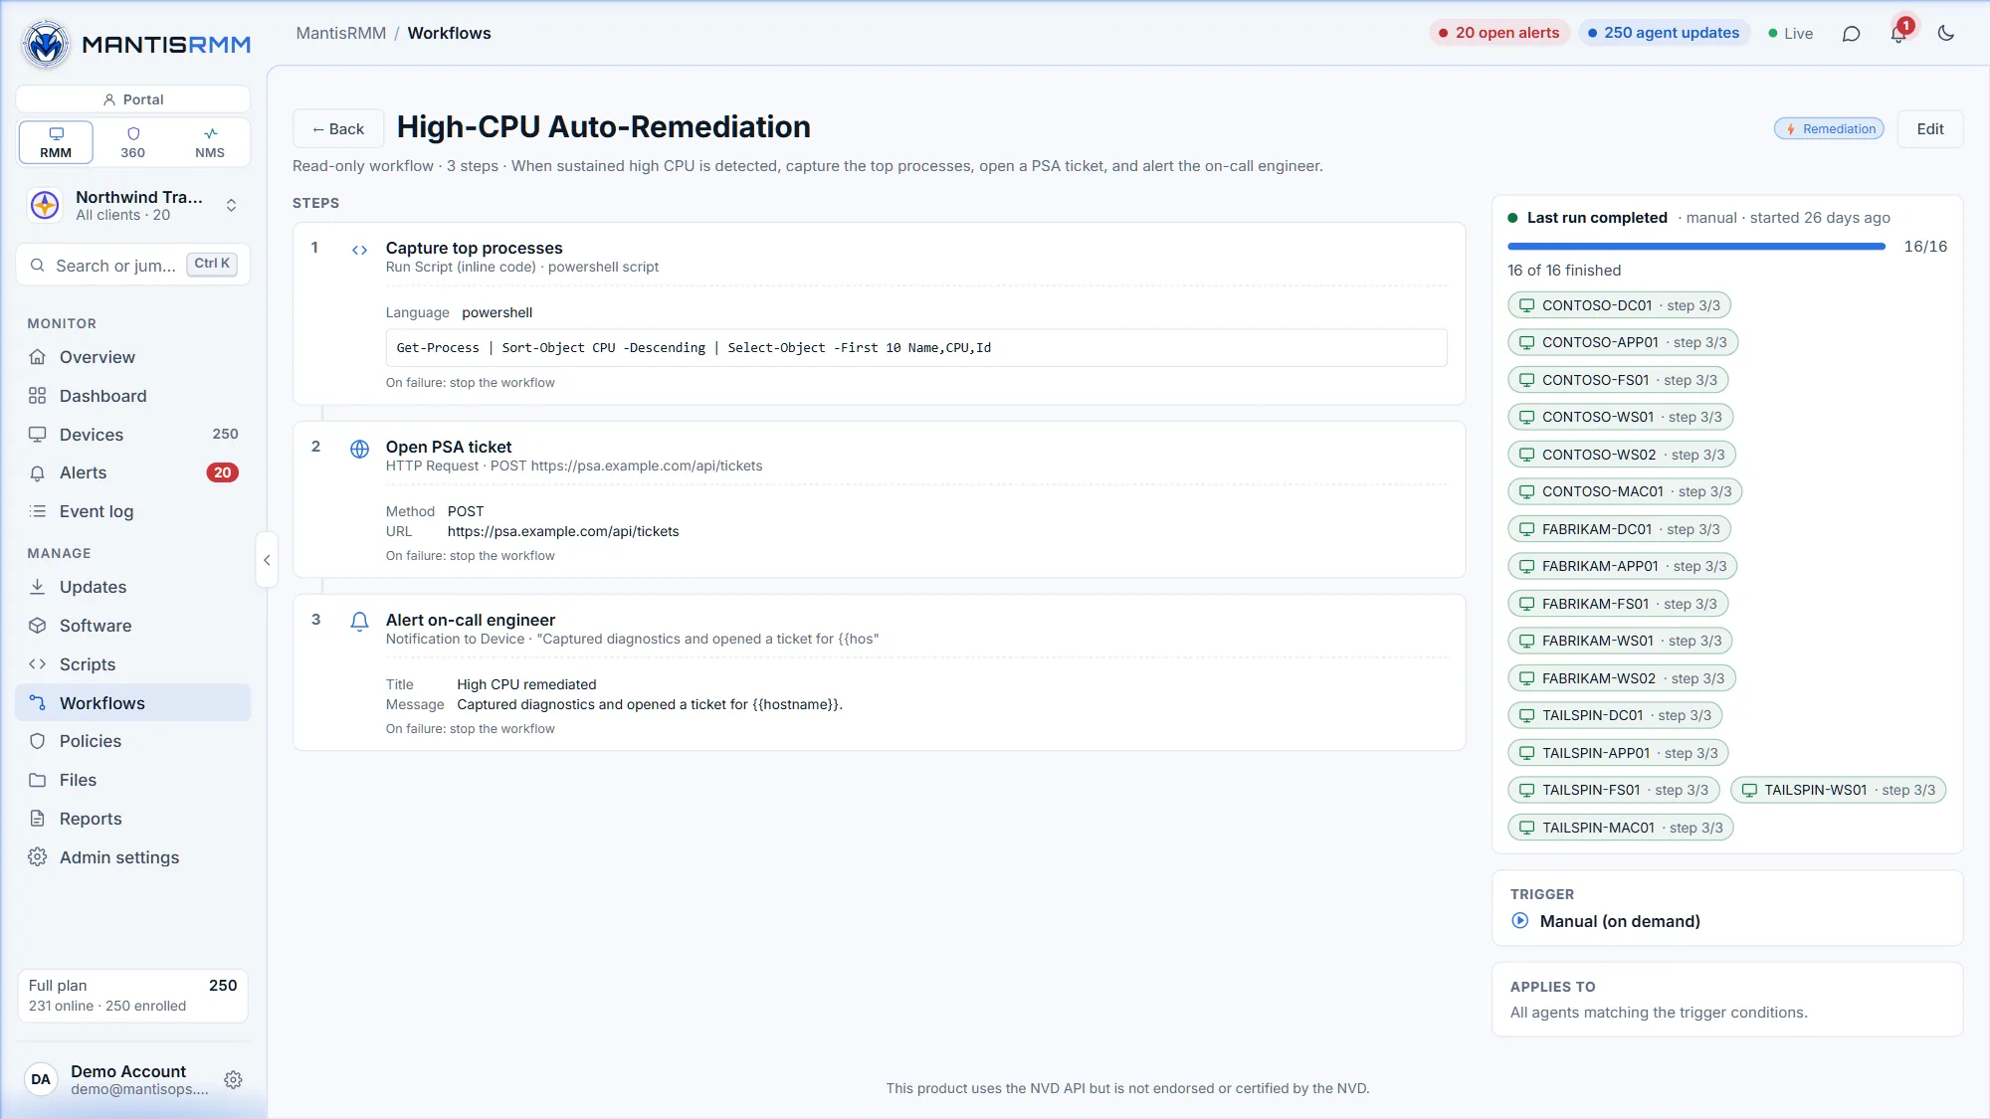This screenshot has height=1119, width=1990.
Task: Click the 250 agent updates pill
Action: [1664, 33]
